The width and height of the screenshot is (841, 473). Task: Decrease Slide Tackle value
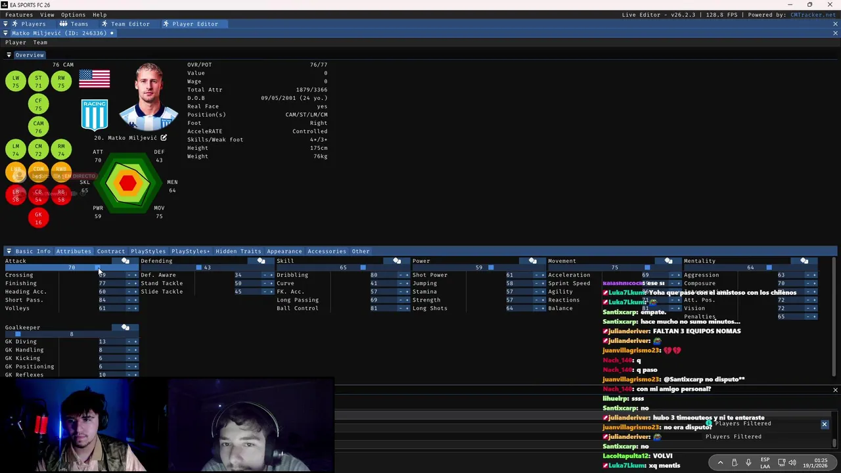coord(265,292)
